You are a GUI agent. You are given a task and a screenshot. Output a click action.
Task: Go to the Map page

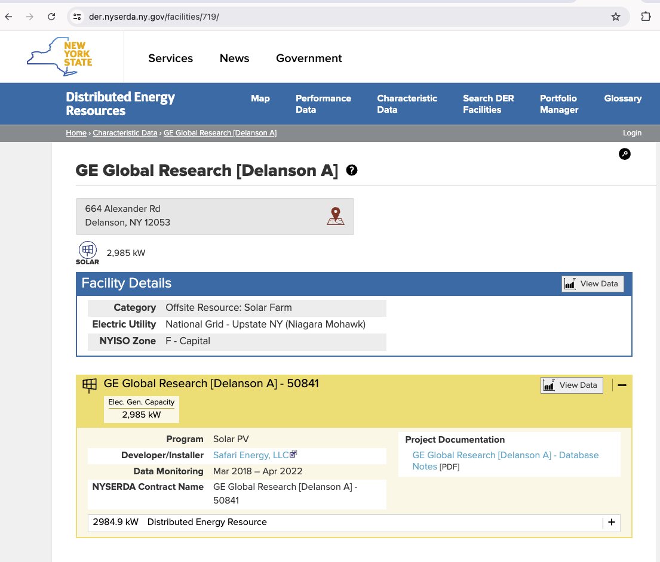[260, 98]
